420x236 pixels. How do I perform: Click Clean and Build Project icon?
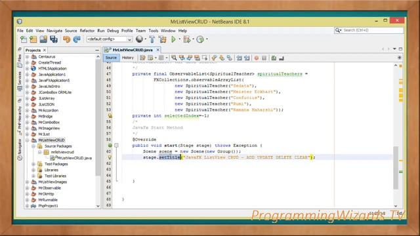(162, 39)
